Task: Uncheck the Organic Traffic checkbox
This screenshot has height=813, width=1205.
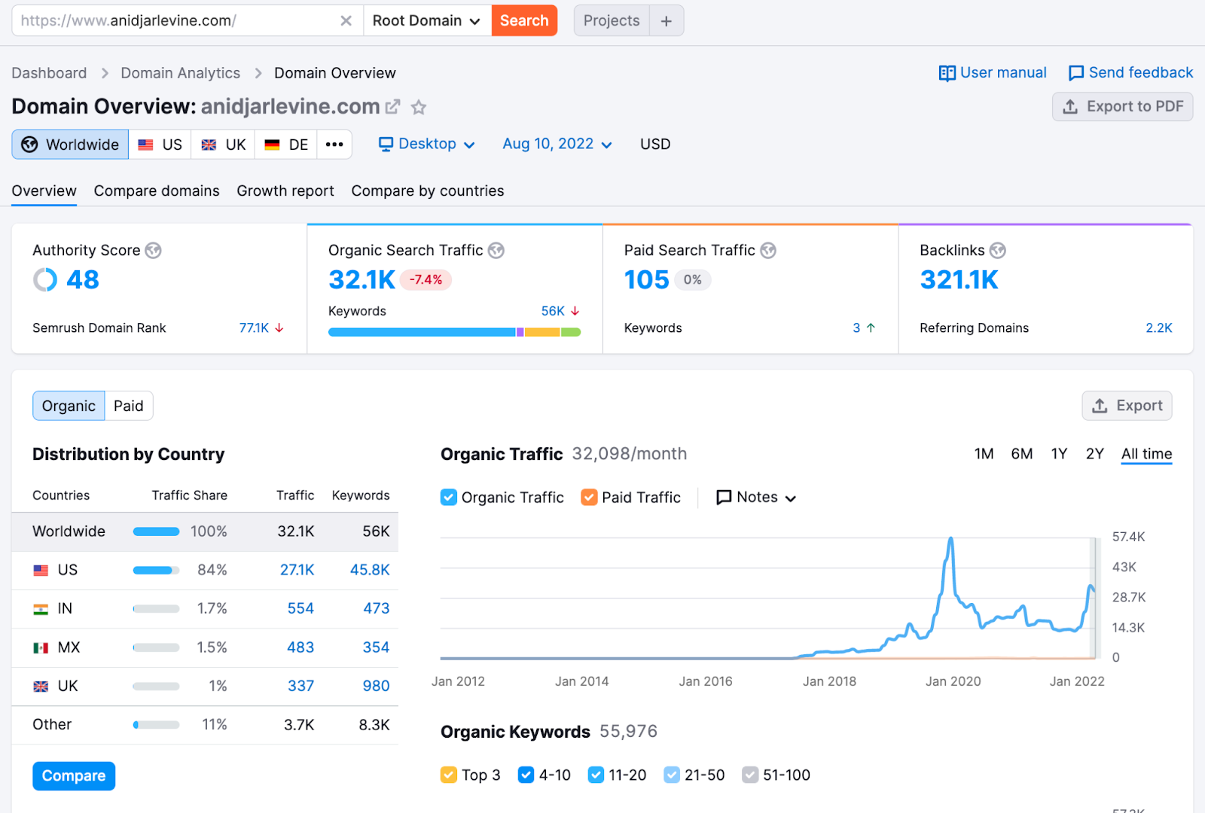Action: tap(449, 498)
